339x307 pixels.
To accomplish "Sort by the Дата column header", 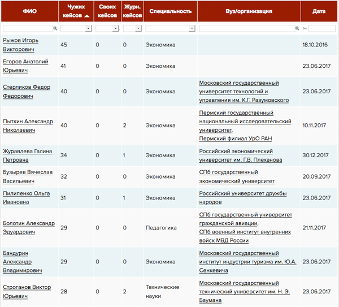I will (318, 11).
